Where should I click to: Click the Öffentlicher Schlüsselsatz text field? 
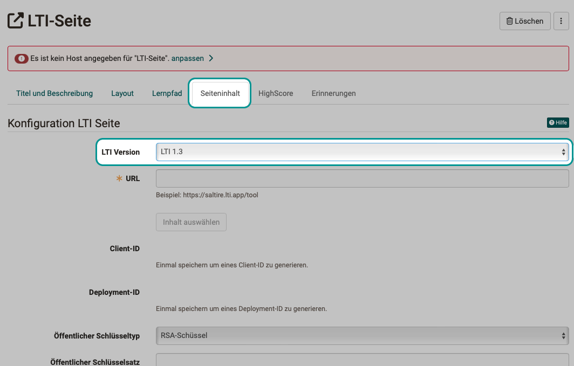point(362,360)
